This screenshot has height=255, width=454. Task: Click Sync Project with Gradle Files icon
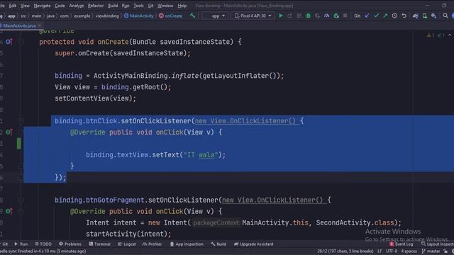coord(416,16)
